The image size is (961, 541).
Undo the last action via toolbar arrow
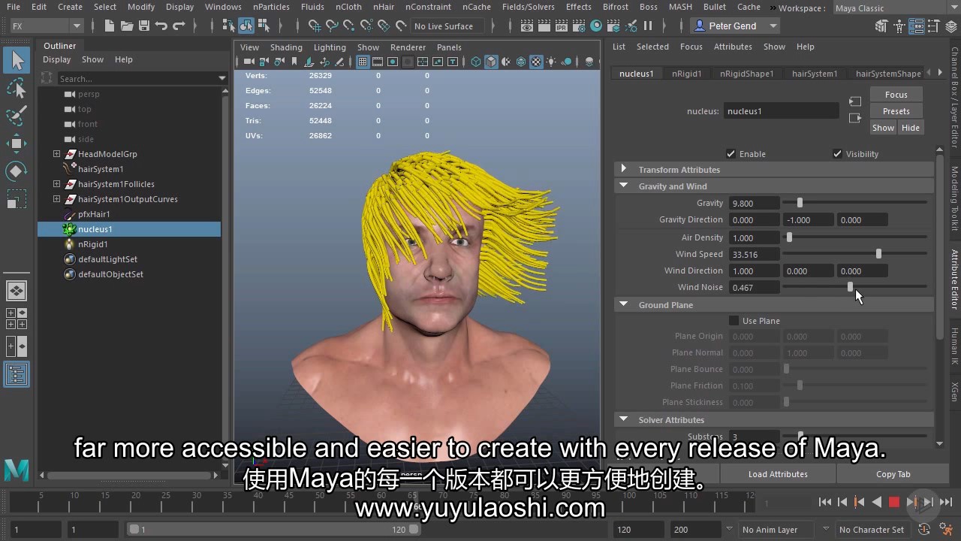(x=161, y=26)
